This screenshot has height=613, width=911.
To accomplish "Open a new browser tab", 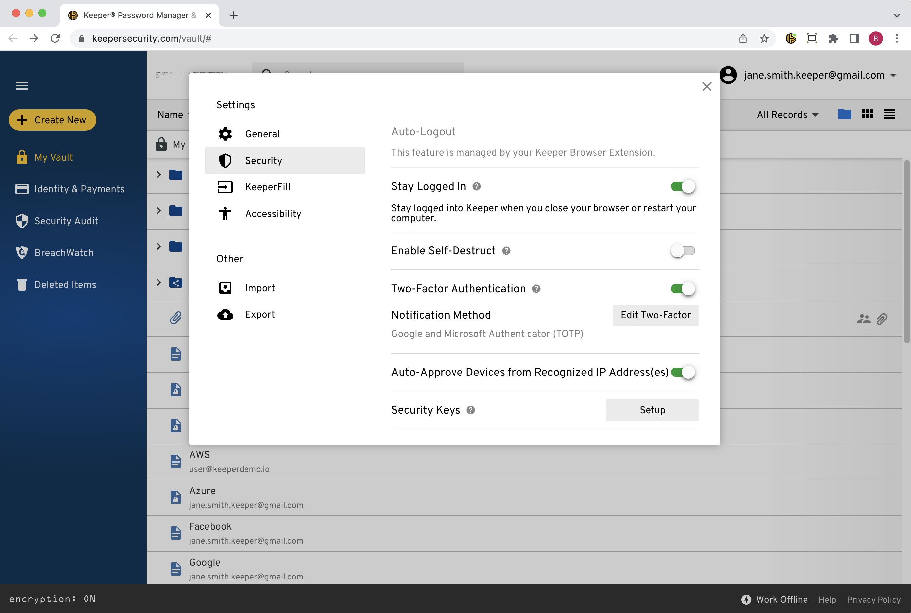I will coord(234,15).
